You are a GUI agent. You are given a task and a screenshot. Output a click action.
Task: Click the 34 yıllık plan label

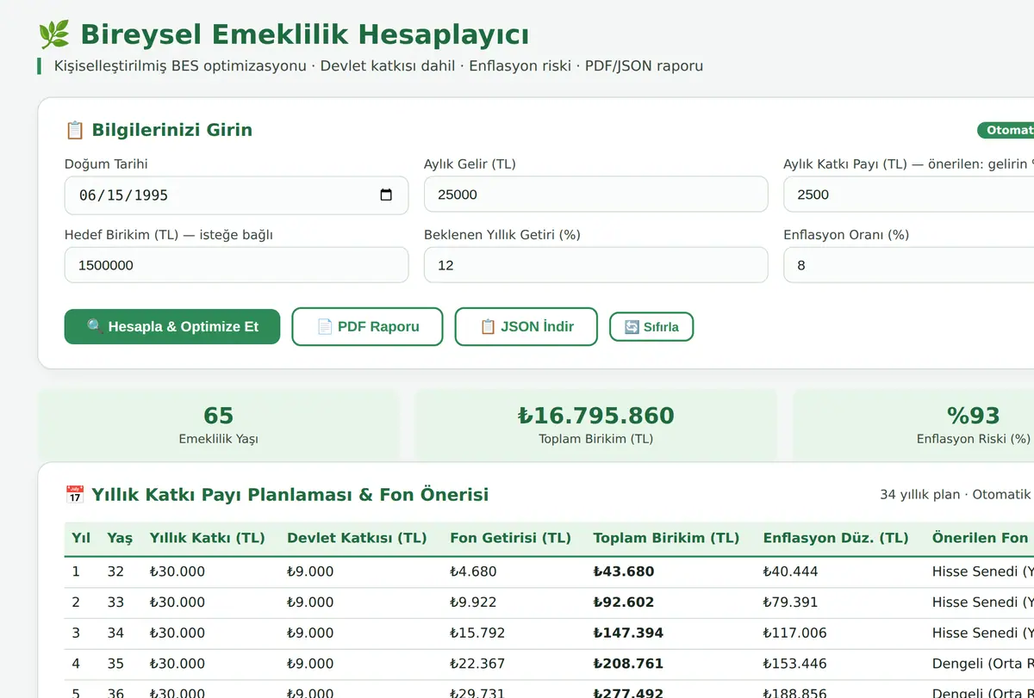coord(919,495)
